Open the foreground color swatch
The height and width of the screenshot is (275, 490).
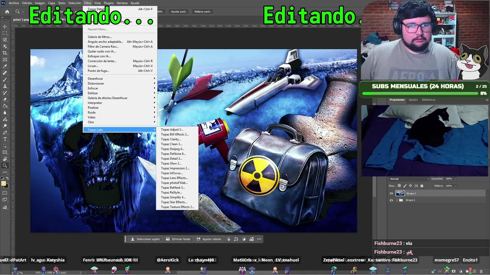coord(4,184)
